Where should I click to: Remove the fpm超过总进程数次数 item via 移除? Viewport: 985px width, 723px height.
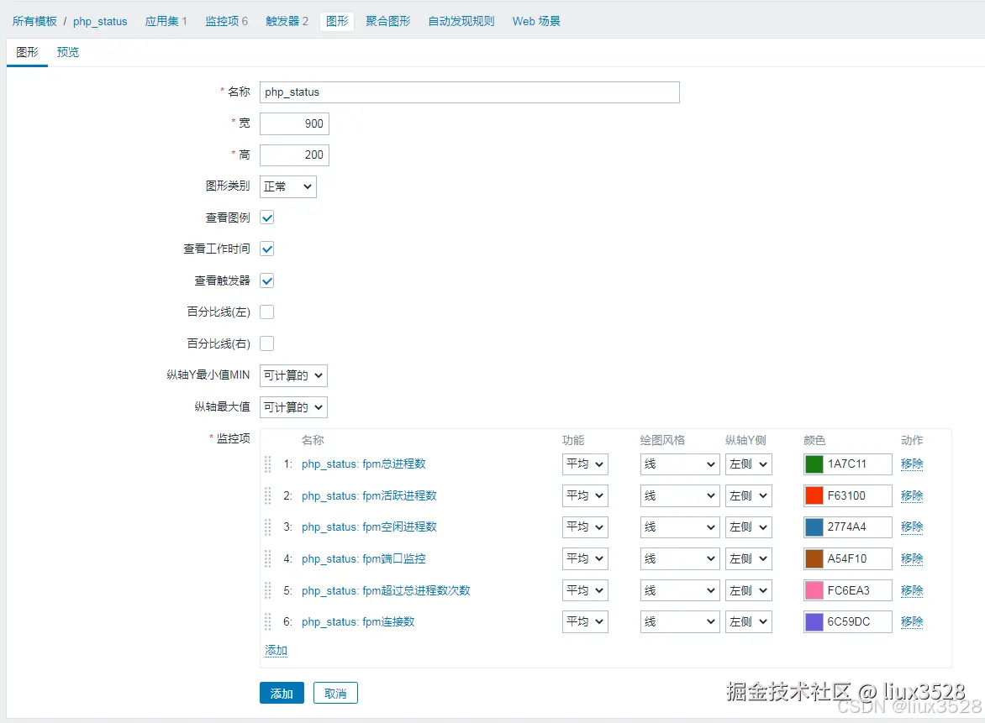[x=911, y=590]
